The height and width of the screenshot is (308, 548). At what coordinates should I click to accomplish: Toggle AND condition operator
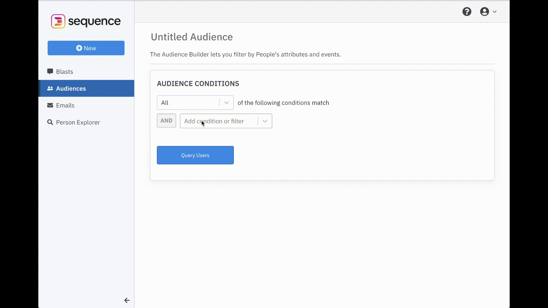pyautogui.click(x=166, y=121)
